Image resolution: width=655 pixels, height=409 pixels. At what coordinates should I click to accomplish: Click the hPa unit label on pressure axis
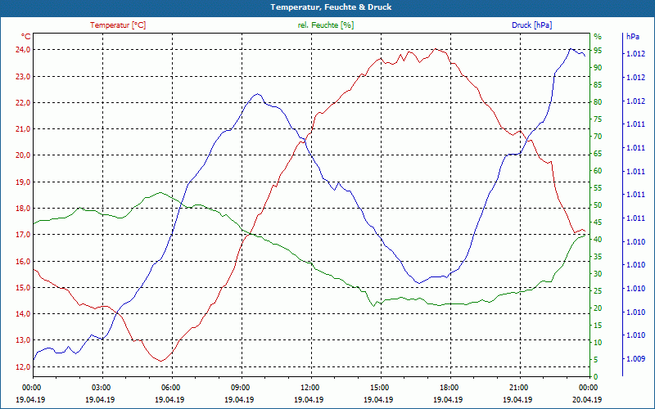pyautogui.click(x=632, y=37)
